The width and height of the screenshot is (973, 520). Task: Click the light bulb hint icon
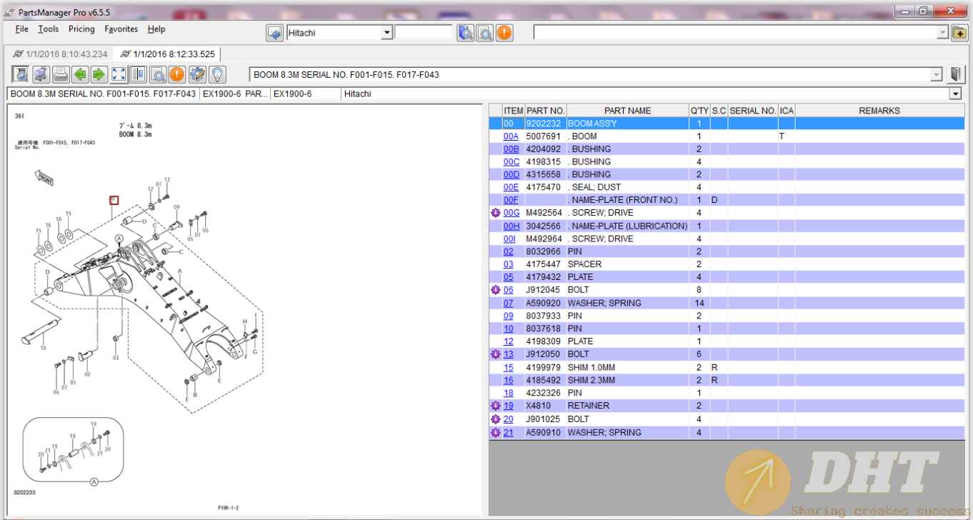coord(216,74)
